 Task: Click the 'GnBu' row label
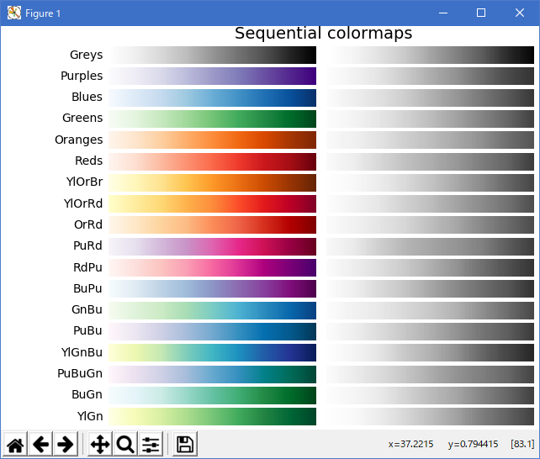coord(87,309)
